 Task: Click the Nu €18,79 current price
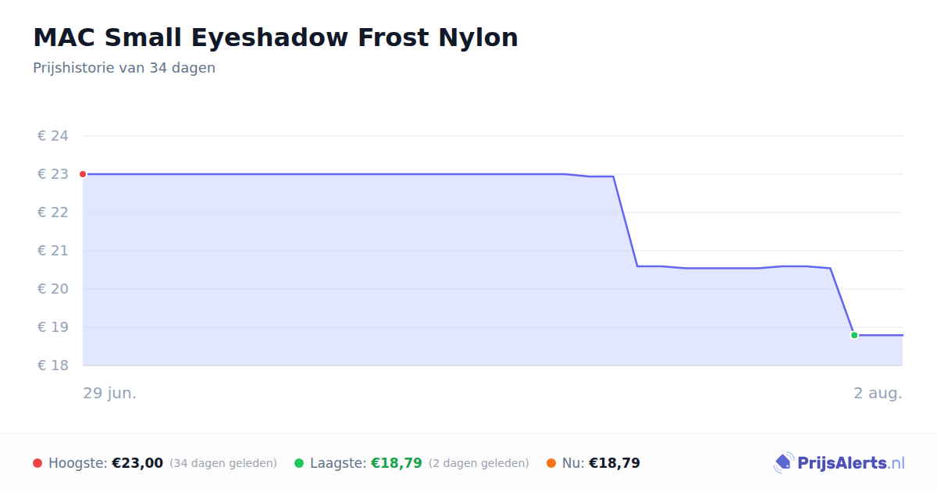point(615,463)
